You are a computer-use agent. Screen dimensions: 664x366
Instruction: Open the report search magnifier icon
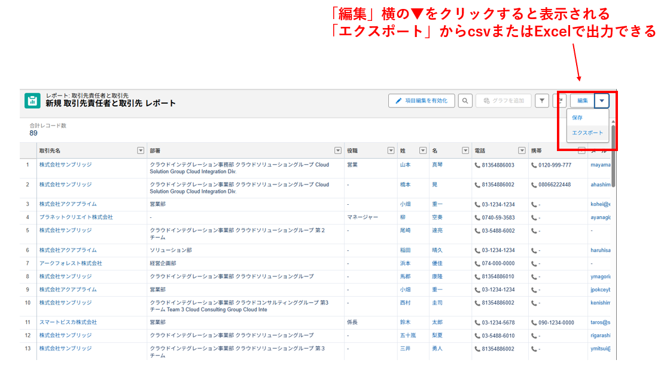click(465, 100)
